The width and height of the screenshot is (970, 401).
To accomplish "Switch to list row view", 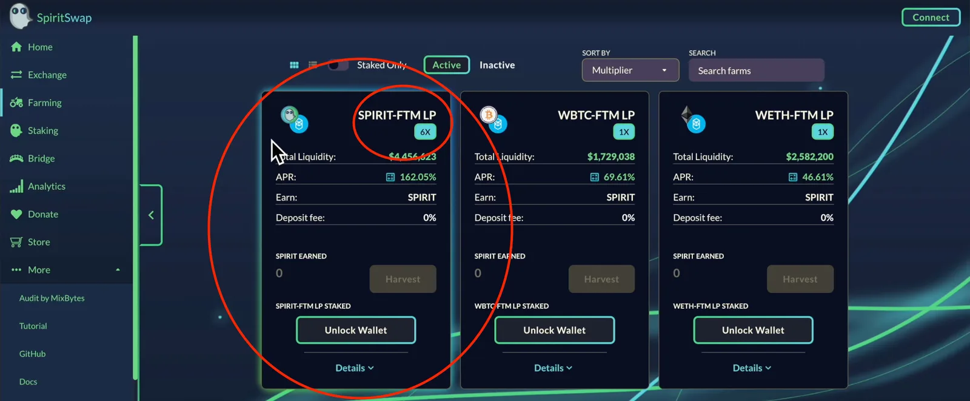I will [x=313, y=65].
